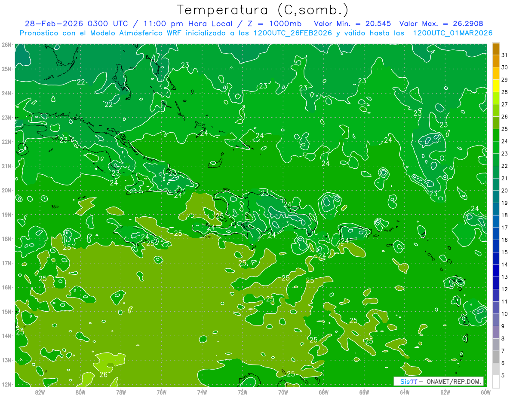516x398 pixels.
Task: Select the 17N latitude axis label
Action: point(6,263)
